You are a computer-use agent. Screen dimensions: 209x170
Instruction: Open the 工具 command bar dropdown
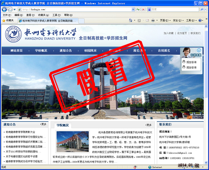tap(191, 20)
